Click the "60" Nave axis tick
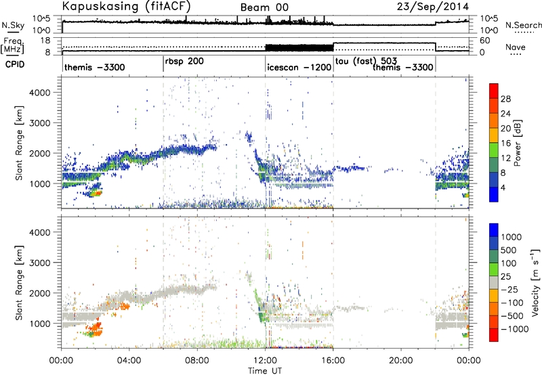 pos(484,41)
